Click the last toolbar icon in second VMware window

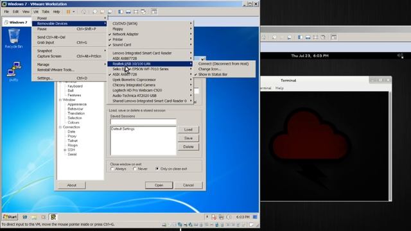pyautogui.click(x=334, y=37)
